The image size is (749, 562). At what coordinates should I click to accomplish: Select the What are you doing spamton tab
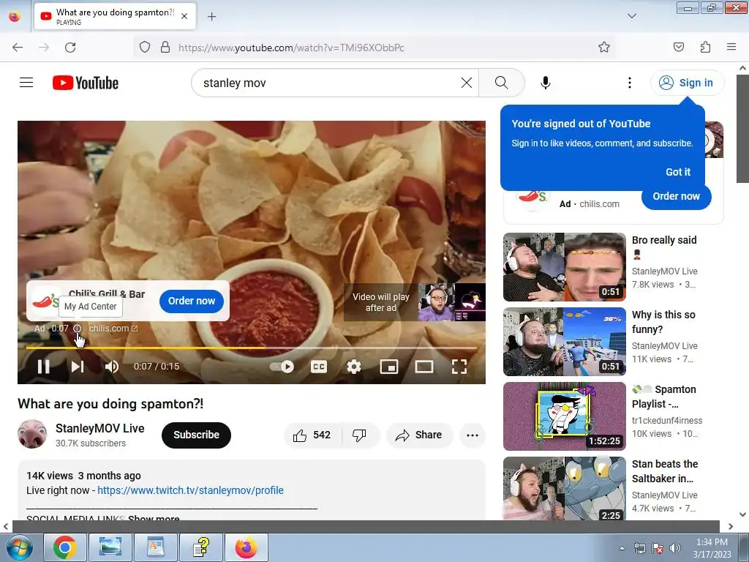(x=115, y=16)
